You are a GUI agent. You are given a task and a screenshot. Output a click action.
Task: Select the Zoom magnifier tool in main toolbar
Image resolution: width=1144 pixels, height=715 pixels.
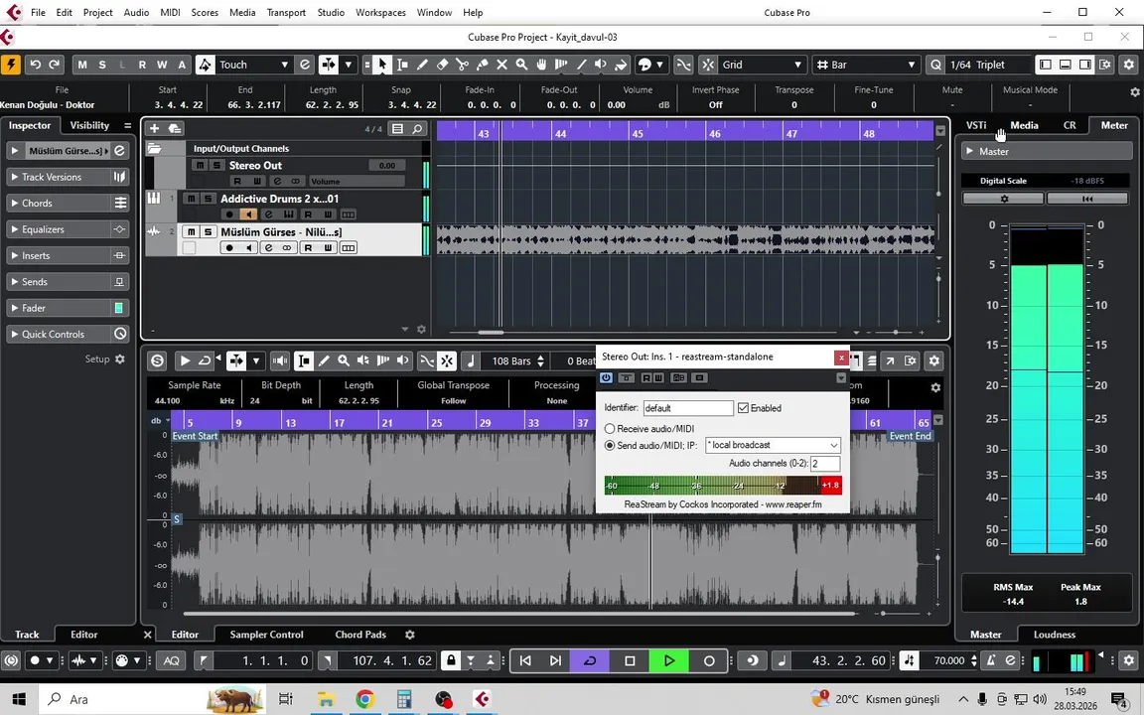[521, 65]
